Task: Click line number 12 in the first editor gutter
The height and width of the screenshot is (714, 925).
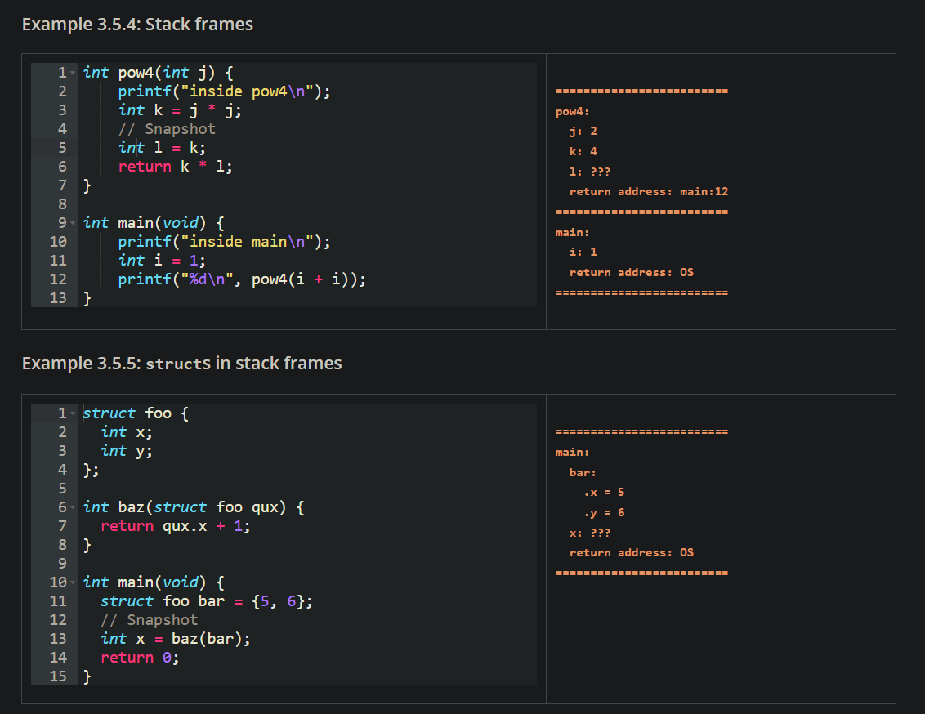Action: (x=57, y=279)
